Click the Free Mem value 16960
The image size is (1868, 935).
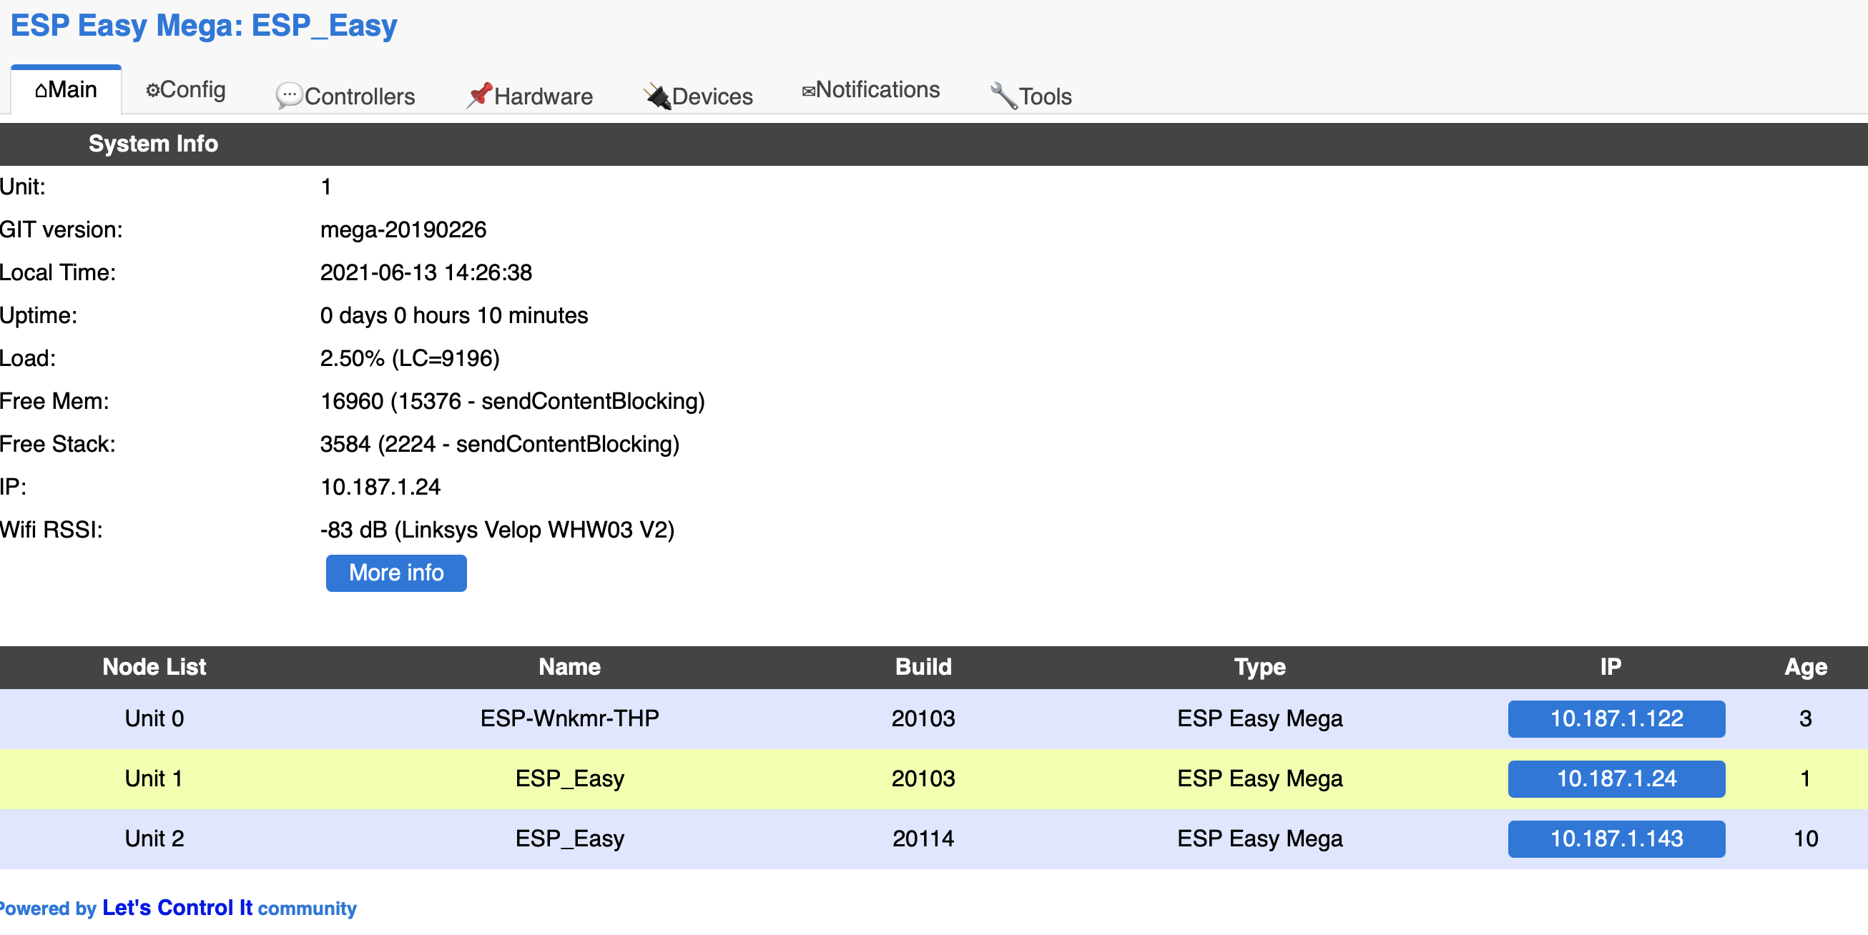coord(352,401)
